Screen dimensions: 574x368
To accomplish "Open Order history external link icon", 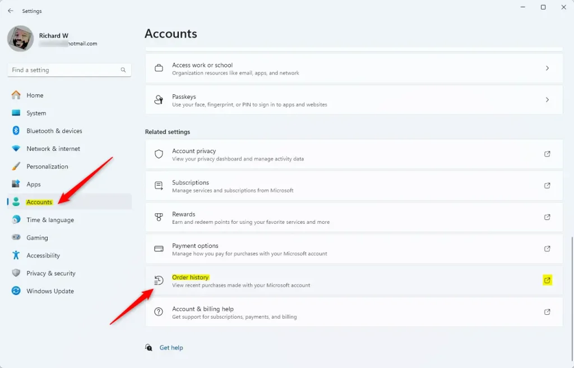I will pos(547,280).
